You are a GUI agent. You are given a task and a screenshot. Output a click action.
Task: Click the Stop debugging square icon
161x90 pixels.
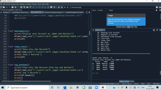point(48,7)
